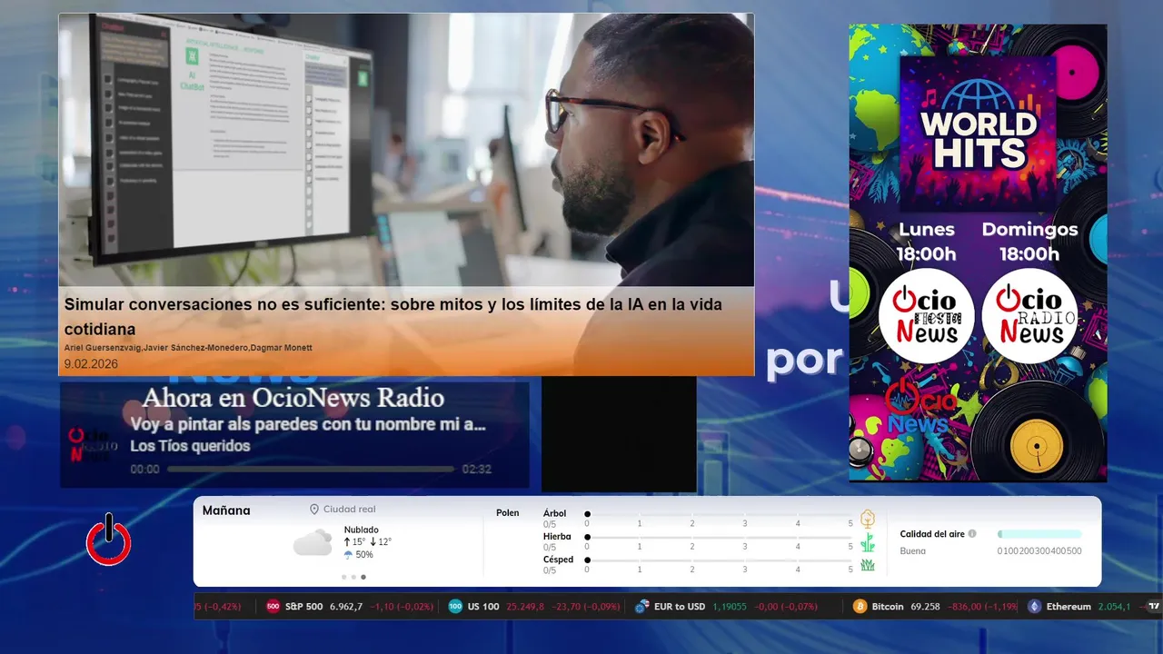
Task: Click the Domingos 18:00h schedule text
Action: coord(1029,242)
